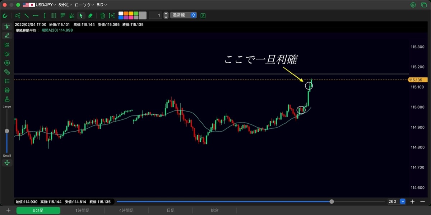Click the printer sidebar icon
This screenshot has width=431, height=215.
pyautogui.click(x=7, y=90)
